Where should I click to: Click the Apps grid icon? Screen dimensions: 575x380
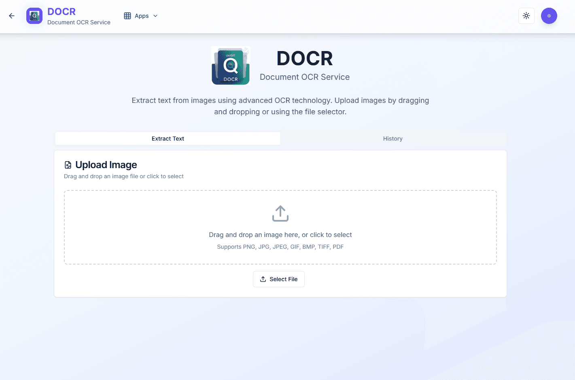pyautogui.click(x=127, y=16)
